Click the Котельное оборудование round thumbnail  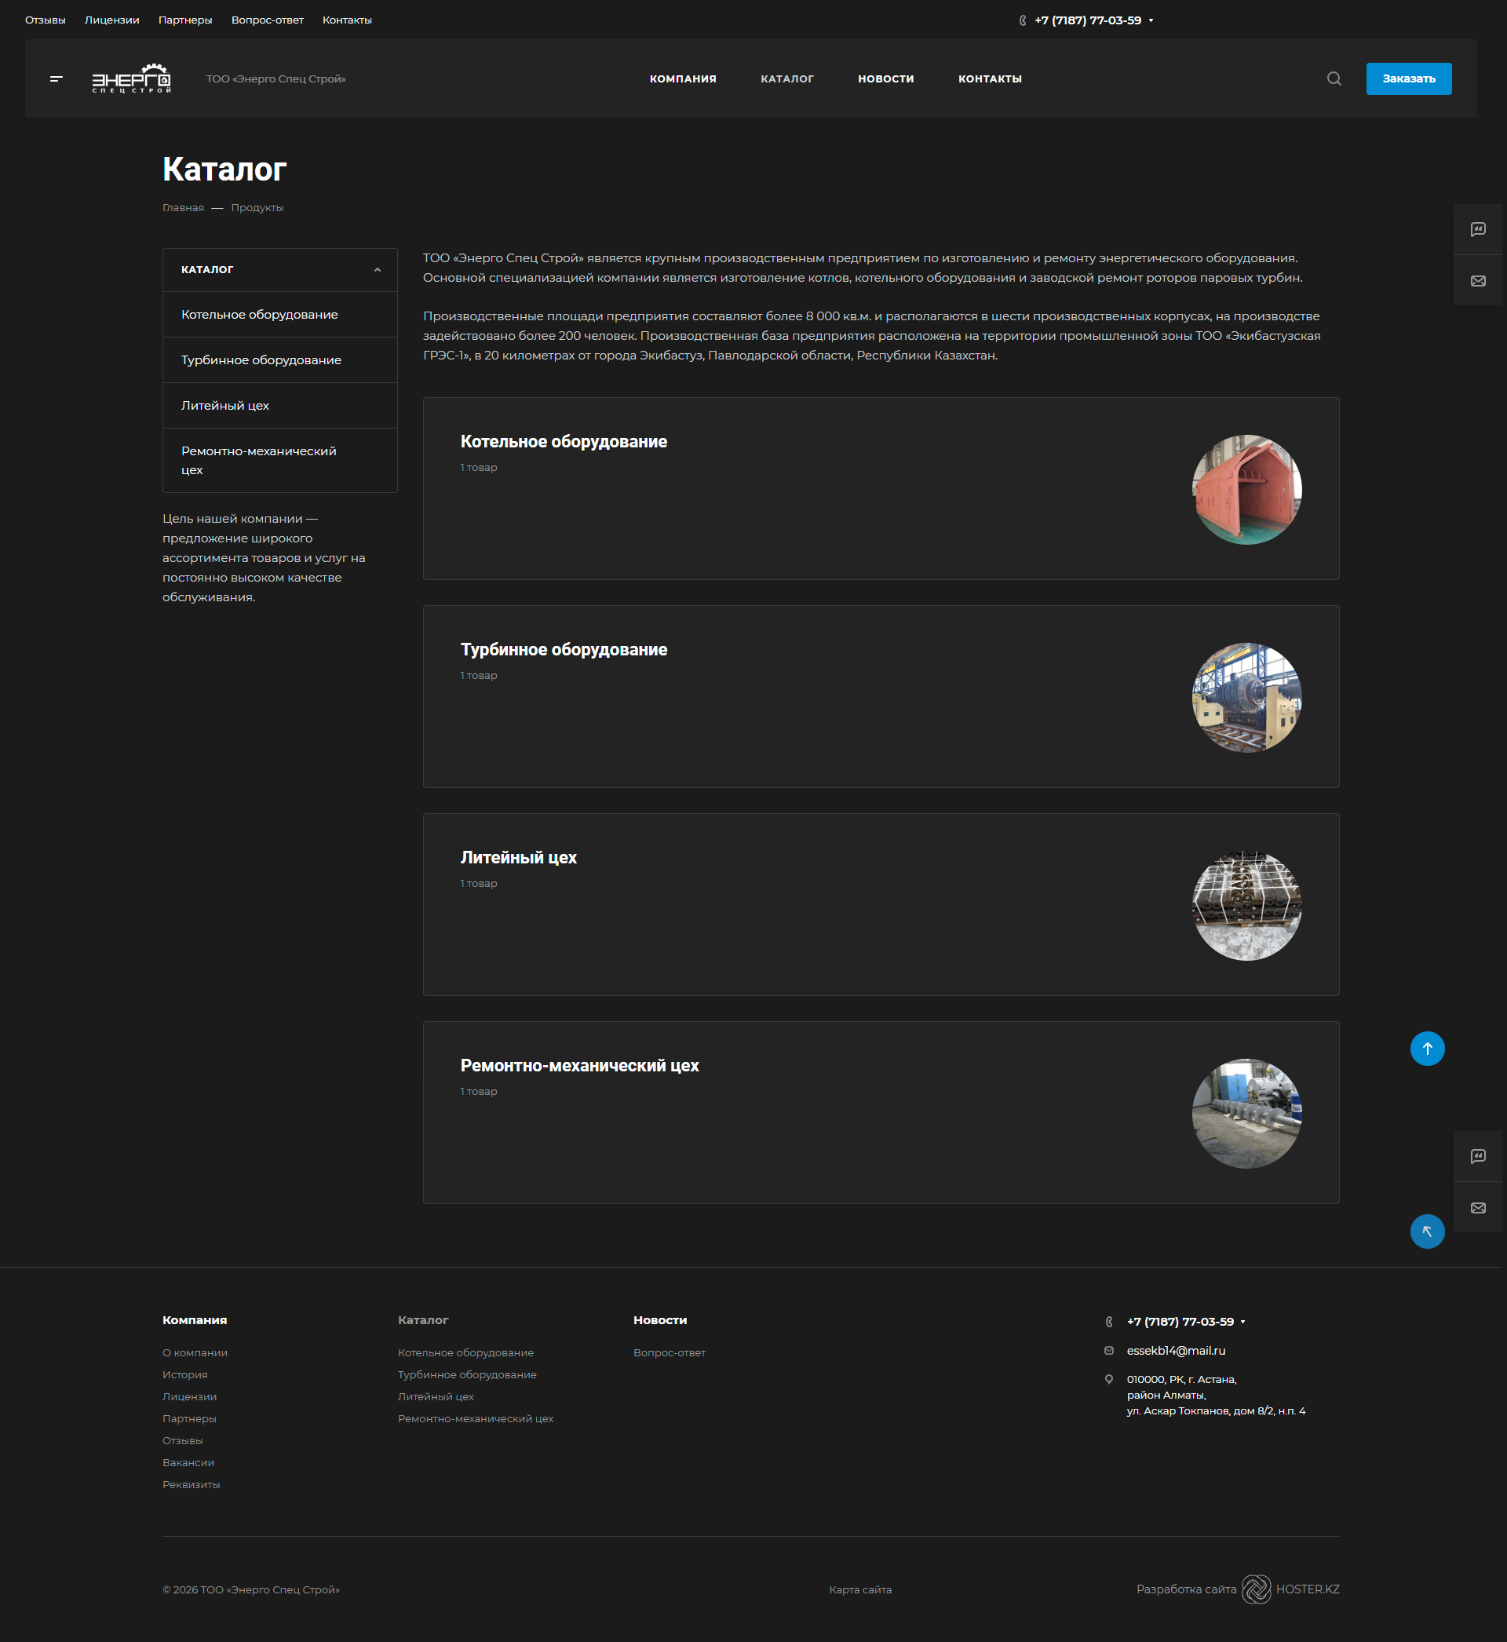(x=1246, y=489)
